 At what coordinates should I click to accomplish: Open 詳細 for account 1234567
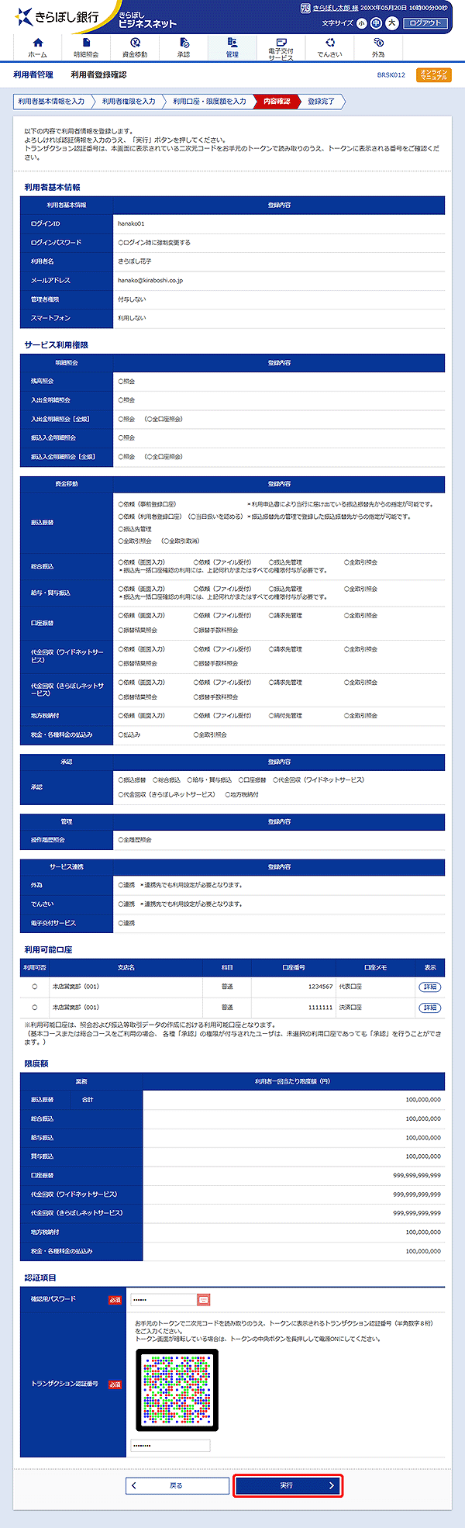429,987
